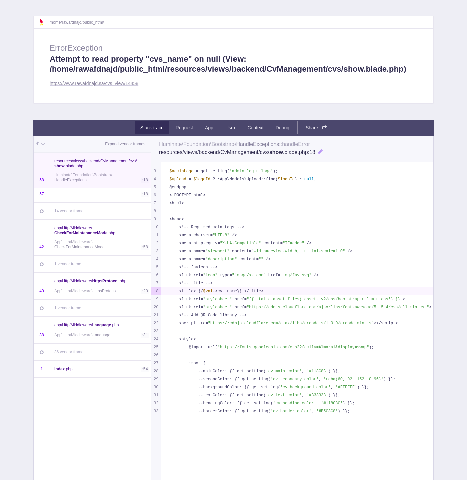Select the Stack trace tab
The width and height of the screenshot is (467, 480).
(x=152, y=128)
